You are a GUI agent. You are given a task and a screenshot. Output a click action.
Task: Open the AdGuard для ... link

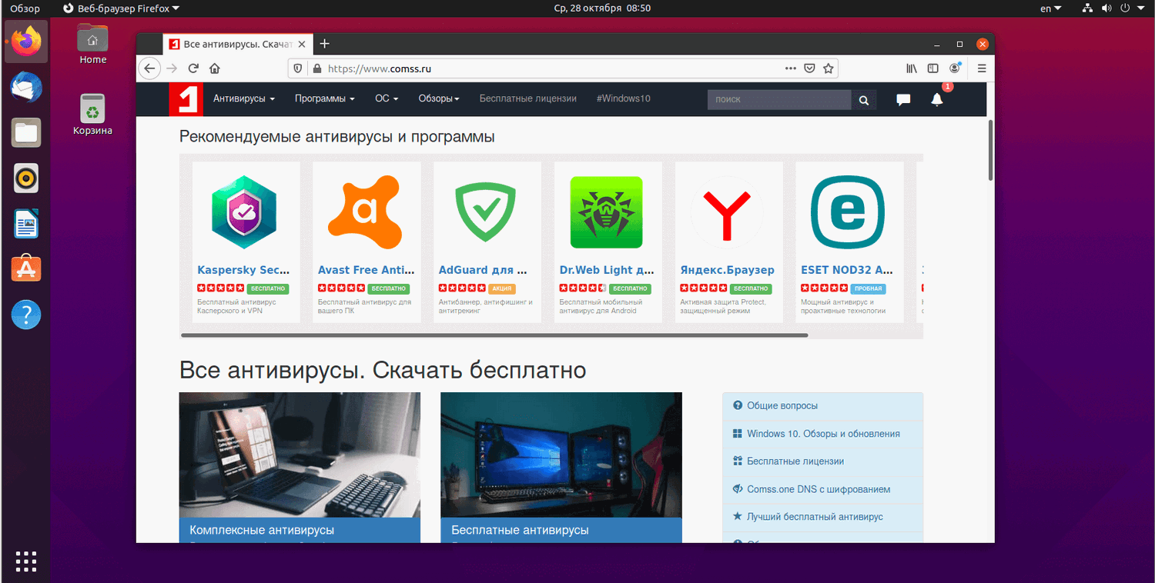pyautogui.click(x=483, y=270)
